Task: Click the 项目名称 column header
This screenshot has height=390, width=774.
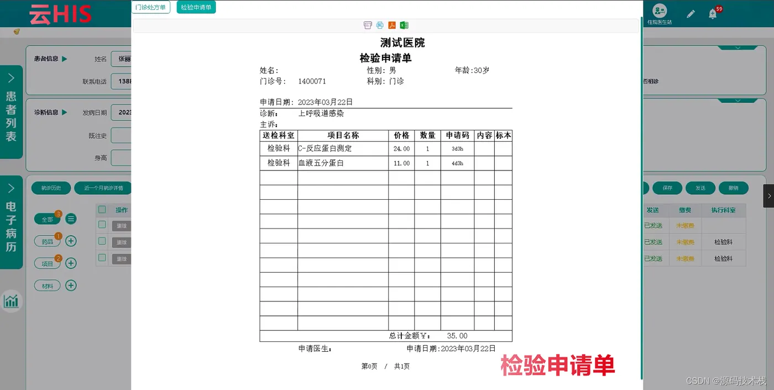Action: tap(343, 136)
